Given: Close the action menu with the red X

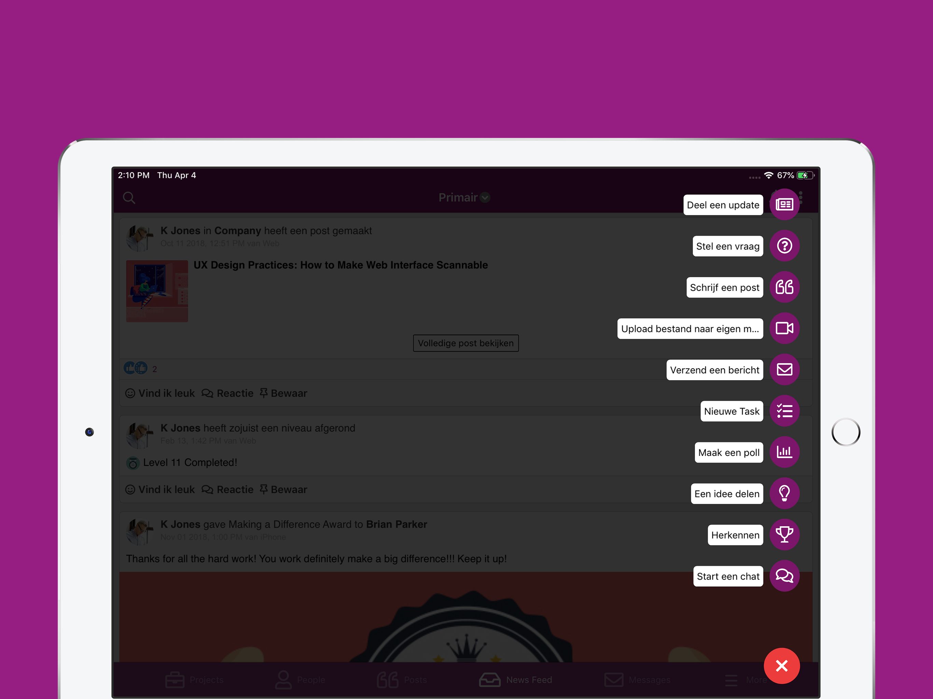Looking at the screenshot, I should [782, 666].
